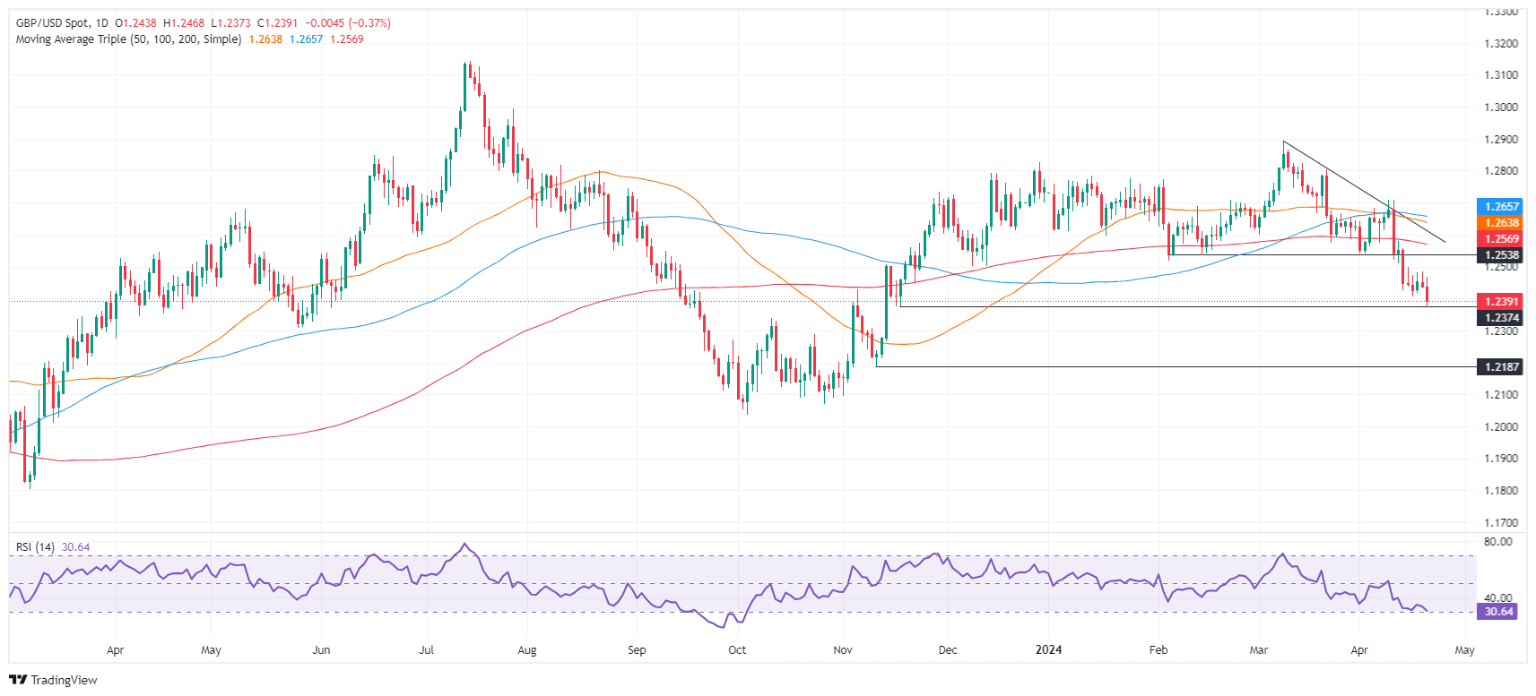Click the 80.00 RSI scale label
The image size is (1536, 696).
click(1498, 542)
